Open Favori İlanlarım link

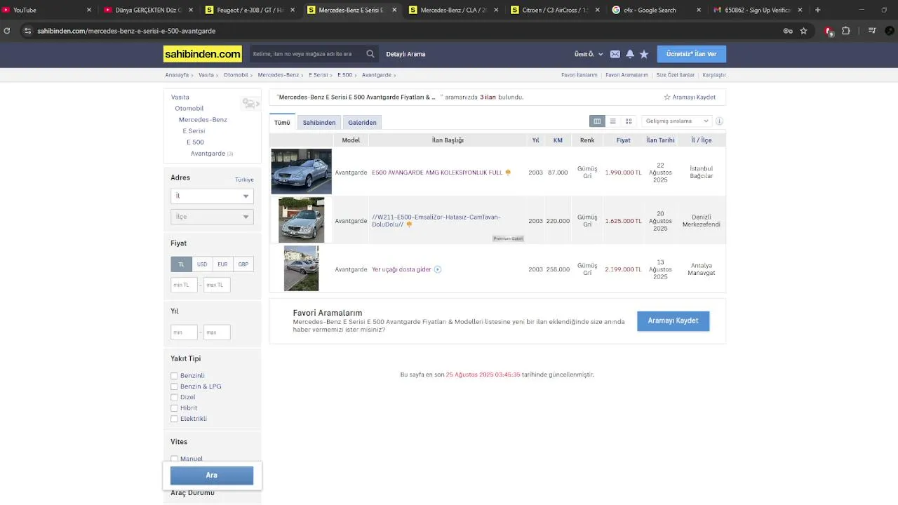579,75
